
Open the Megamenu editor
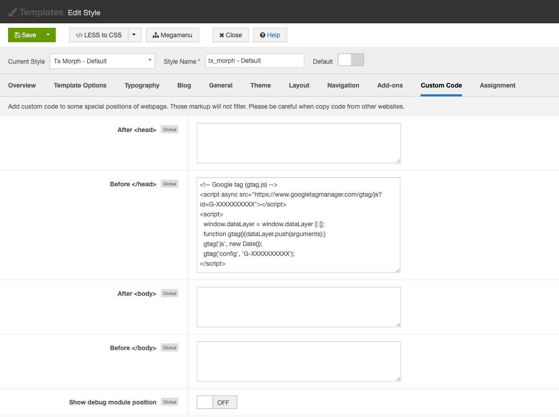[173, 35]
